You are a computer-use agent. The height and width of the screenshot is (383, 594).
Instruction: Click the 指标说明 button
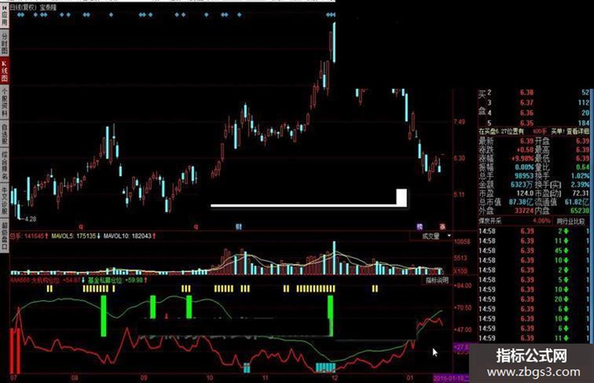pyautogui.click(x=437, y=280)
